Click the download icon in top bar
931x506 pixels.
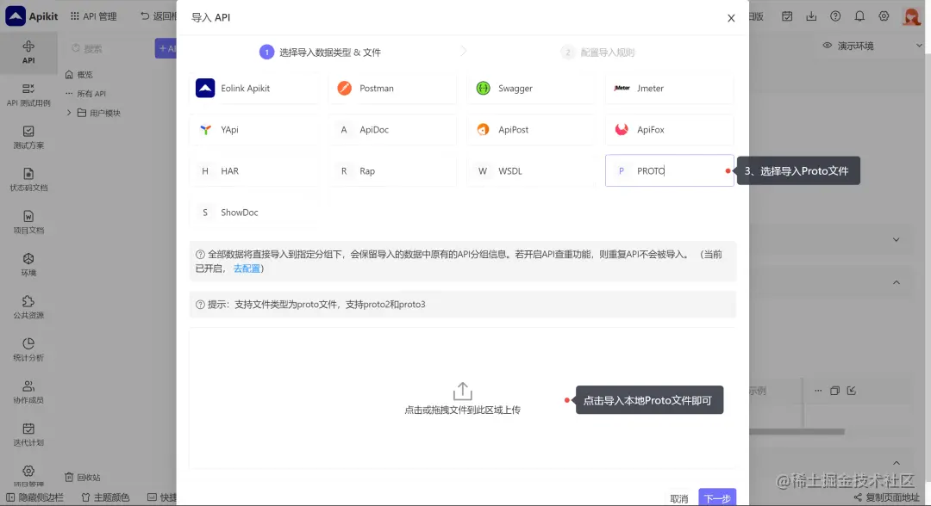point(811,16)
